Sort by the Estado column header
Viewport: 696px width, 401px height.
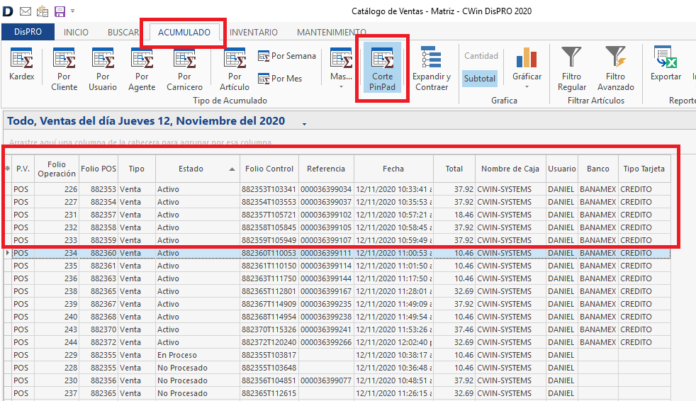click(x=190, y=169)
